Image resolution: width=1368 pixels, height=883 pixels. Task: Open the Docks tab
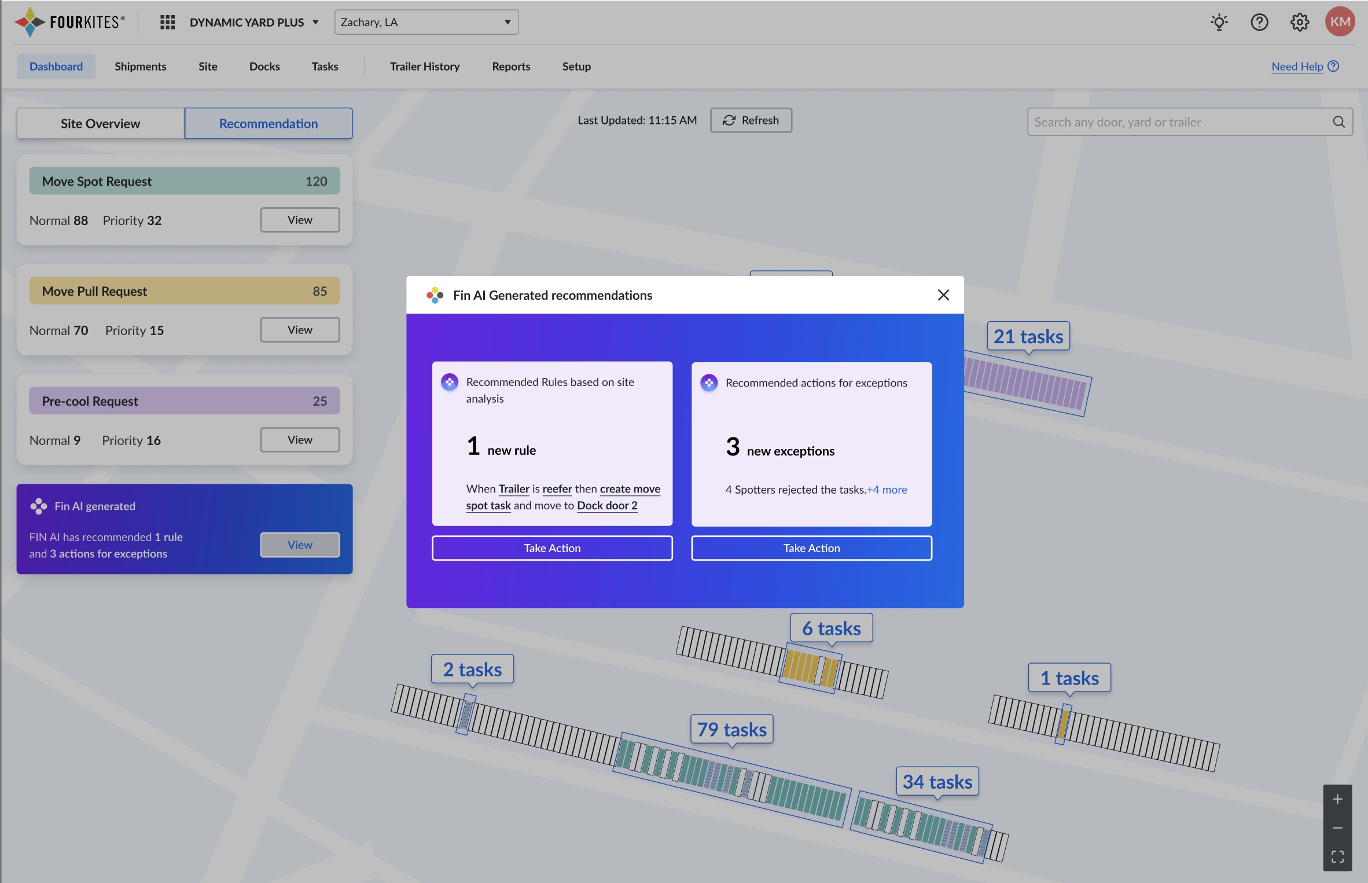click(x=264, y=66)
